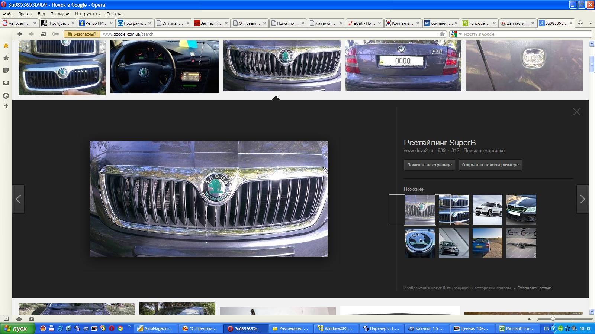Open the History clock panel
Viewport: 595px width, 334px height.
(x=6, y=95)
